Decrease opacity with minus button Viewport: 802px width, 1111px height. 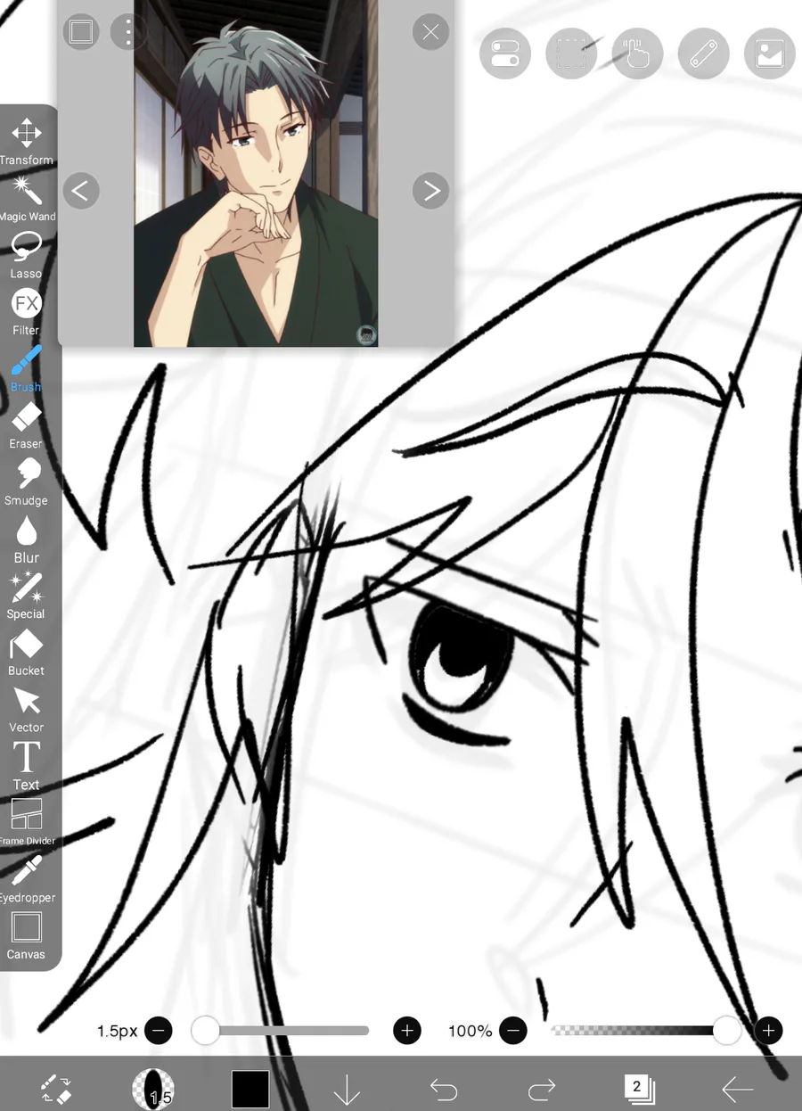(x=513, y=1031)
